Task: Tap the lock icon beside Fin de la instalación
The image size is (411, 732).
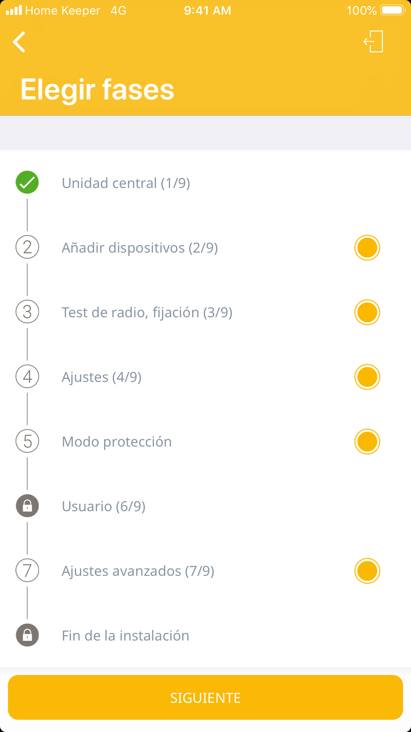Action: [x=27, y=635]
